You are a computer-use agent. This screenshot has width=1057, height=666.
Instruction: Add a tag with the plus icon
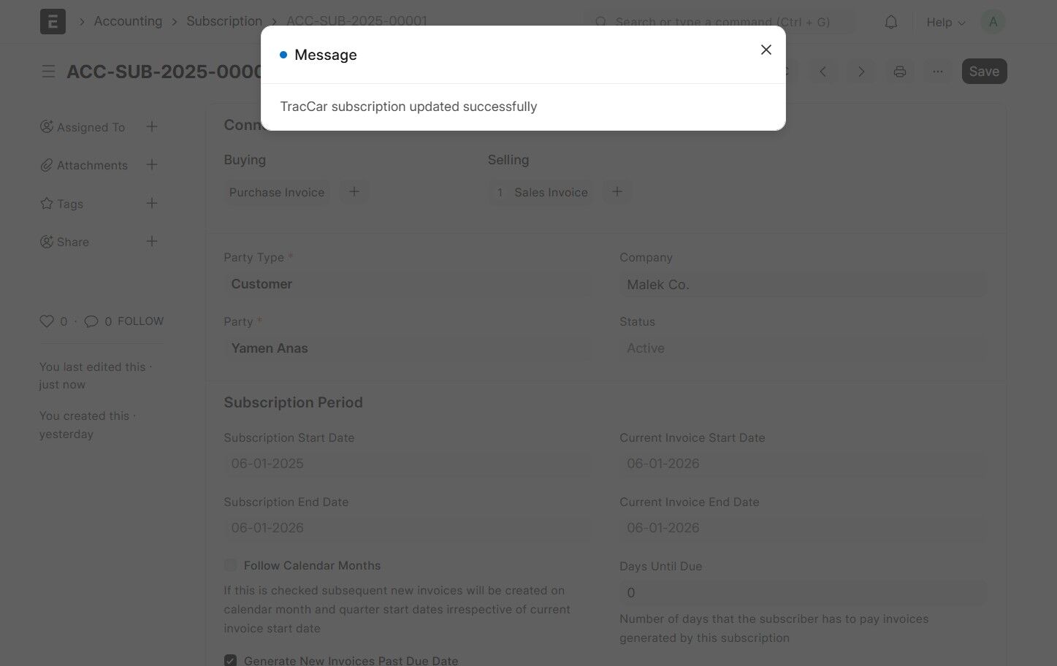pos(152,203)
